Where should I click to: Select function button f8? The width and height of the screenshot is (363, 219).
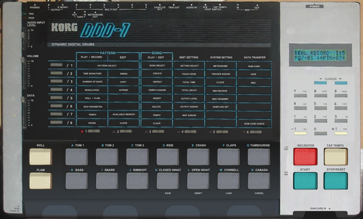[x=56, y=122]
